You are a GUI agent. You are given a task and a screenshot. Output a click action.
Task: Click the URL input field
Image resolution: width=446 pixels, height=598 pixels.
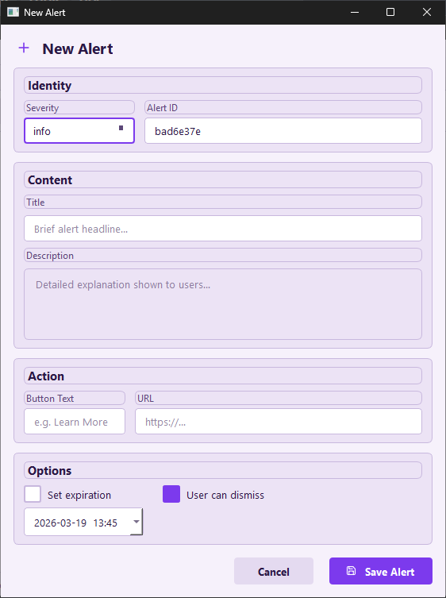point(279,422)
